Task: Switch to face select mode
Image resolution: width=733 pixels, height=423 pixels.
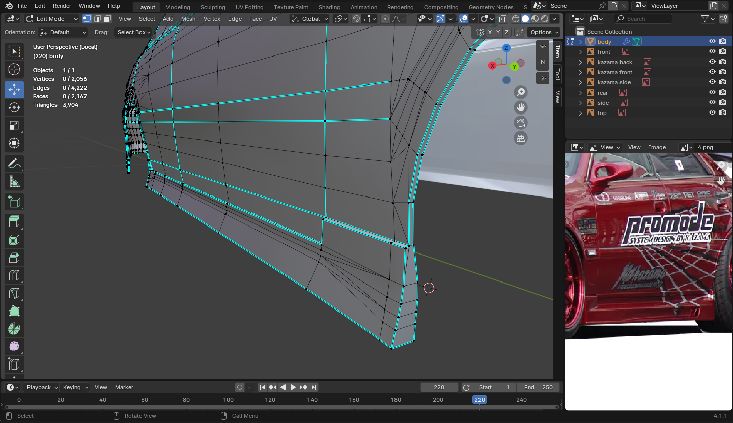Action: coord(107,19)
